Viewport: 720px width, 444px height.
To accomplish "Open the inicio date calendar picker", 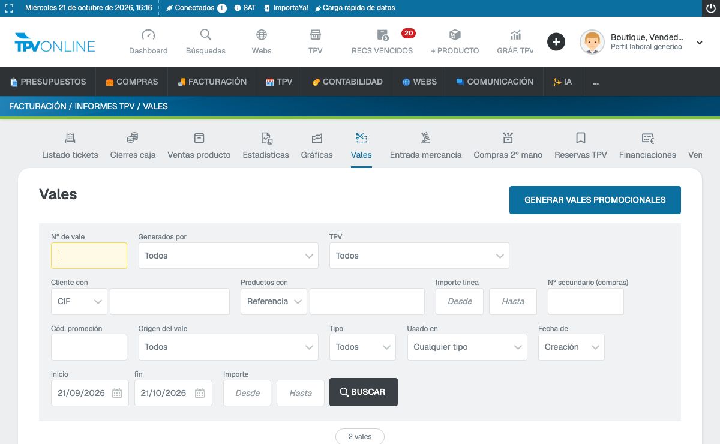I will pos(117,393).
